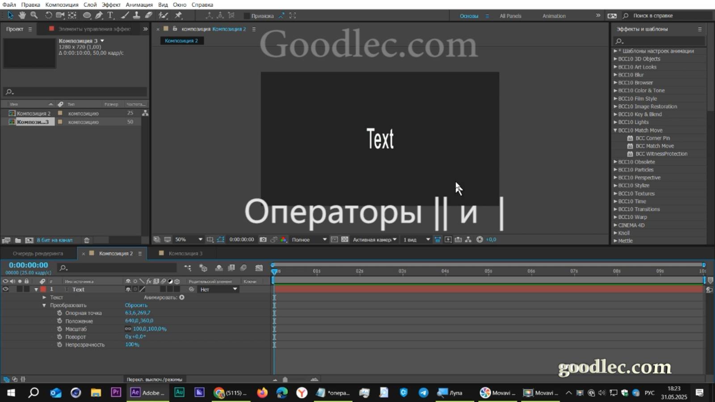Open the Полное resolution dropdown
The width and height of the screenshot is (715, 402).
tap(309, 240)
